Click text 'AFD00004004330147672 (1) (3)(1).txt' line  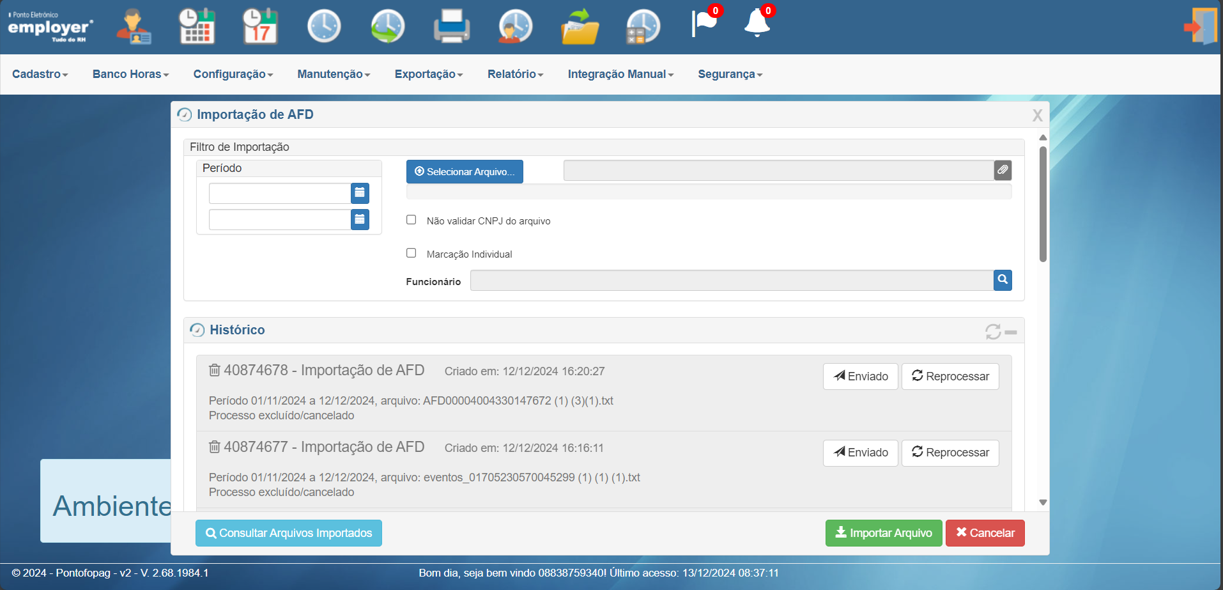coord(411,401)
